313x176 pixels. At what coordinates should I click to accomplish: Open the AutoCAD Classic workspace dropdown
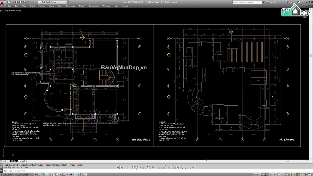(52, 2)
